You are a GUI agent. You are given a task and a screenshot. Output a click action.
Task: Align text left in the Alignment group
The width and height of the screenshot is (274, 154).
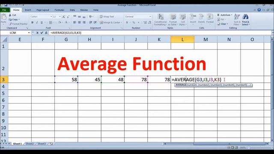(x=75, y=22)
